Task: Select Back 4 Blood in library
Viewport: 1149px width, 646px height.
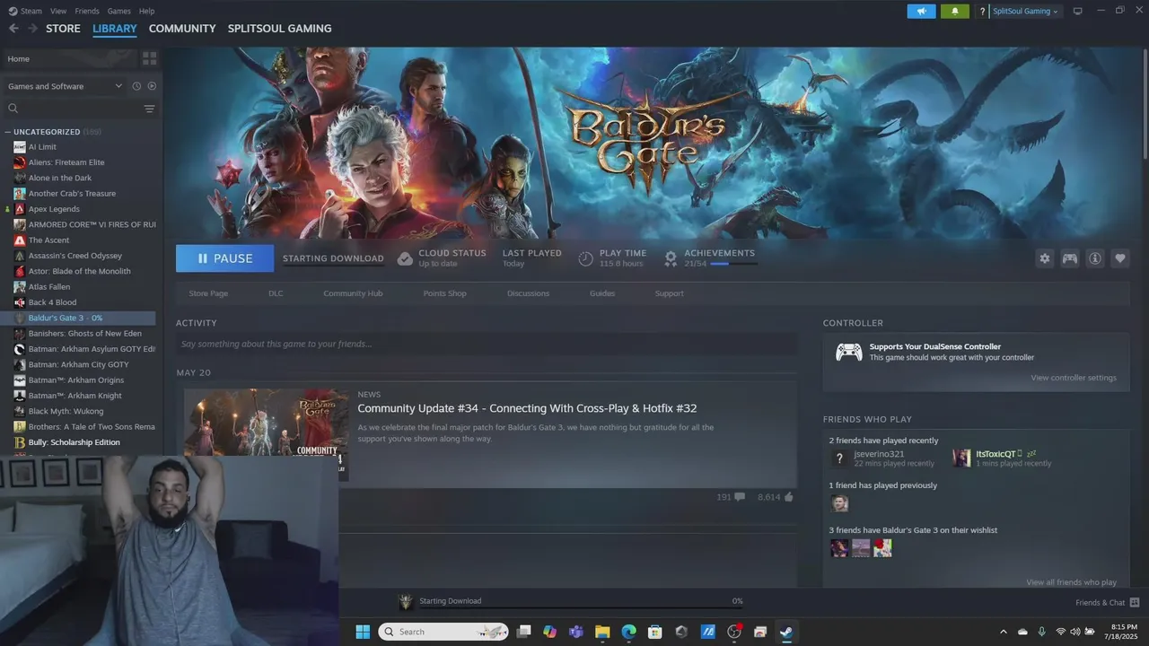Action: tap(52, 302)
